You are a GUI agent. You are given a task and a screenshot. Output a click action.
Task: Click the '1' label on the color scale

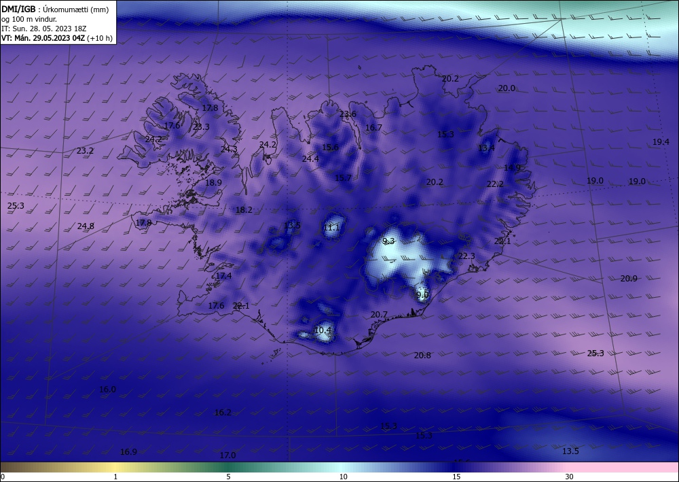coord(115,477)
